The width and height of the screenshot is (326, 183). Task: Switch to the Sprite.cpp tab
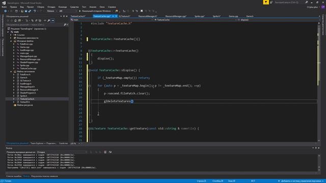(200, 16)
